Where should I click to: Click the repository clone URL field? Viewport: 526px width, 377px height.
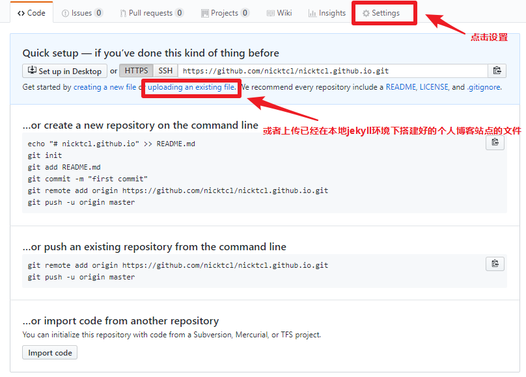tap(333, 71)
